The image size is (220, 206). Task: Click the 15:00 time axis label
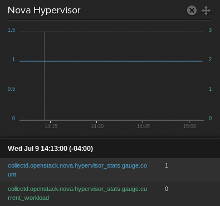(189, 126)
